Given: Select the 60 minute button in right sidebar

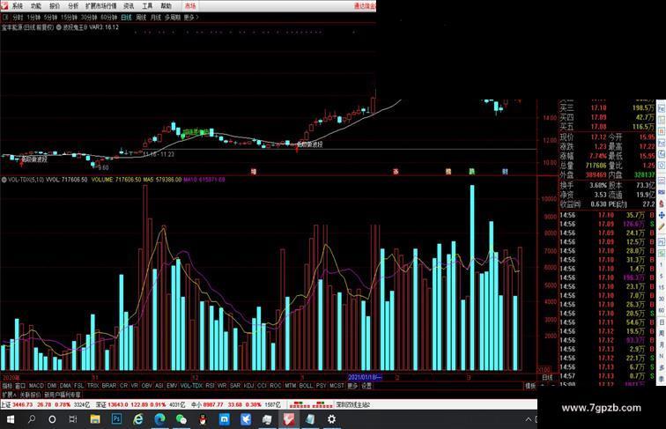Looking at the screenshot, I should tap(662, 310).
